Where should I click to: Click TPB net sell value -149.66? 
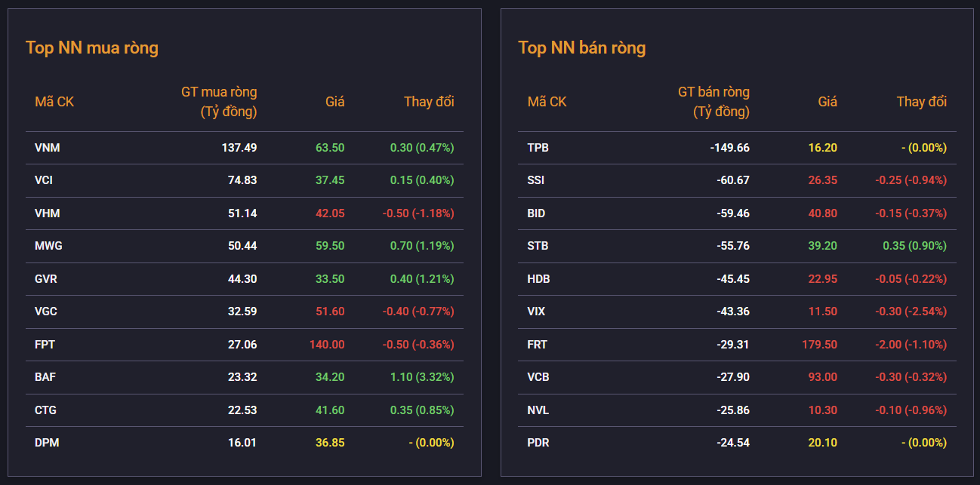click(x=730, y=148)
